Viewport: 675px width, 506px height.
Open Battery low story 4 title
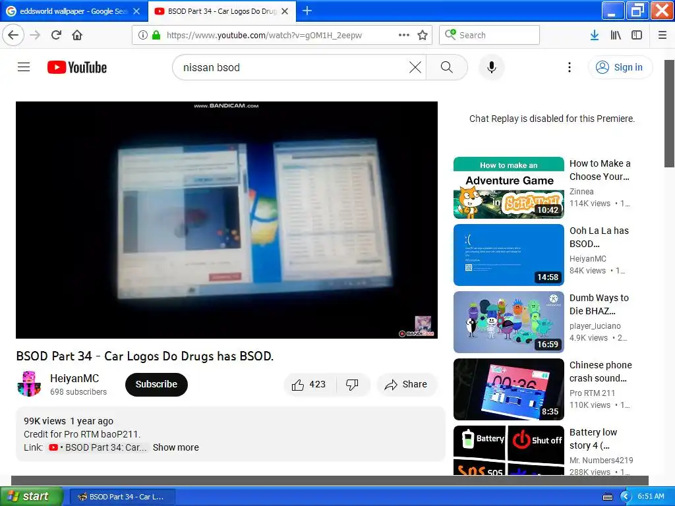pyautogui.click(x=593, y=438)
